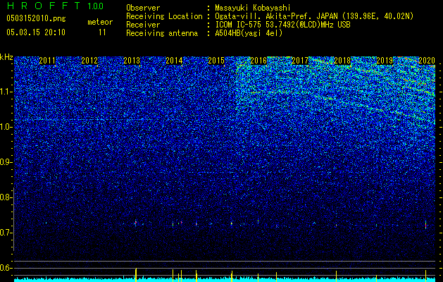Screen dimensions: 443x282
Task: Click the 2017 time marker
Action: 300,61
